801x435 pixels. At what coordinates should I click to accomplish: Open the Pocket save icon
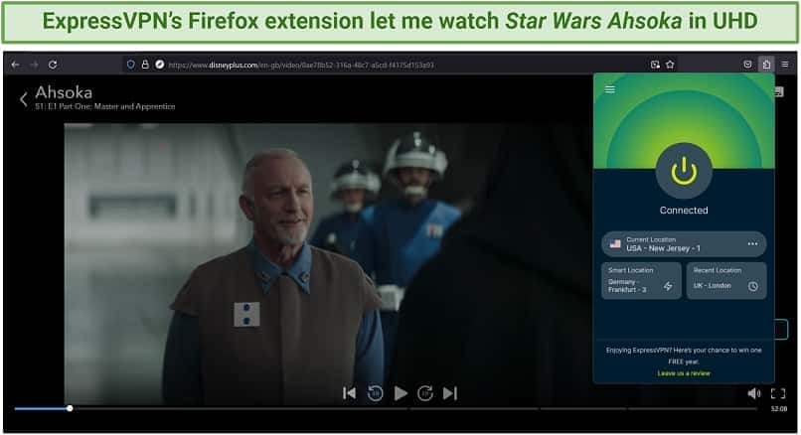(x=748, y=65)
